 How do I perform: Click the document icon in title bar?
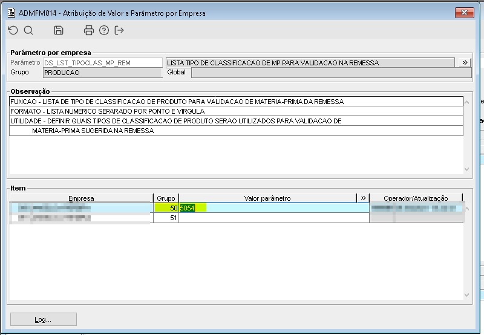coord(11,13)
